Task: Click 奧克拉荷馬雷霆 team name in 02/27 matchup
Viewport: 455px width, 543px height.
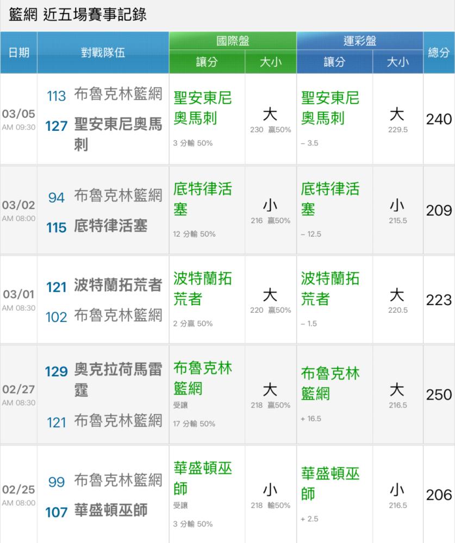Action: [118, 380]
